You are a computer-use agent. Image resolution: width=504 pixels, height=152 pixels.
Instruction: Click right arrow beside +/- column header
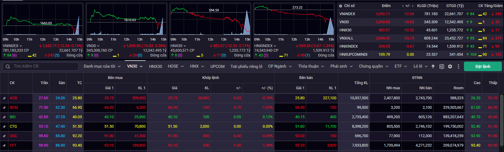(x=413, y=6)
